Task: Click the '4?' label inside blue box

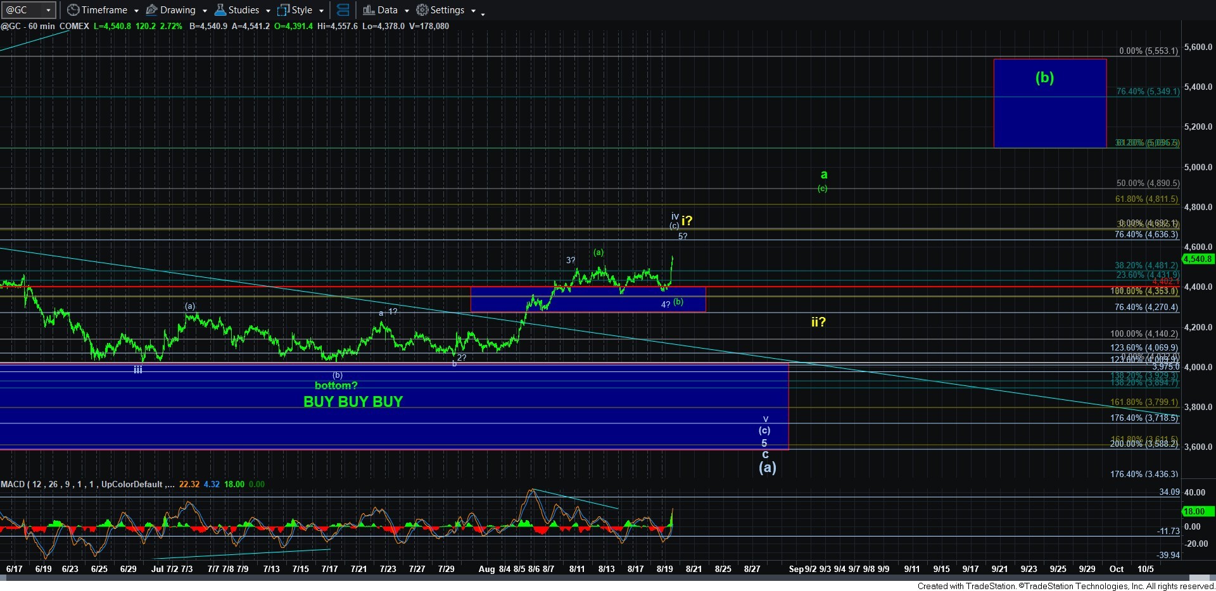Action: pyautogui.click(x=665, y=304)
